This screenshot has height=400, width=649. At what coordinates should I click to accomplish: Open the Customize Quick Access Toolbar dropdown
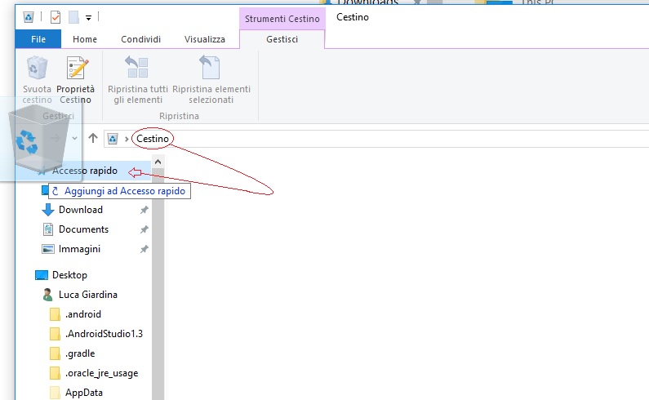(88, 17)
